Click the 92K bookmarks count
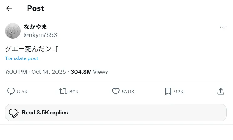 179,92
